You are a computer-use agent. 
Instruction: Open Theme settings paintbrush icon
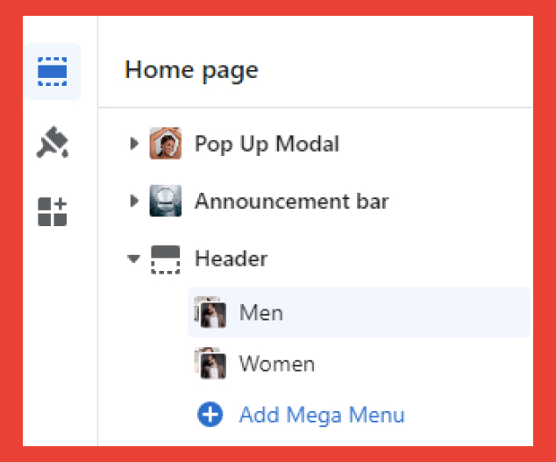52,142
